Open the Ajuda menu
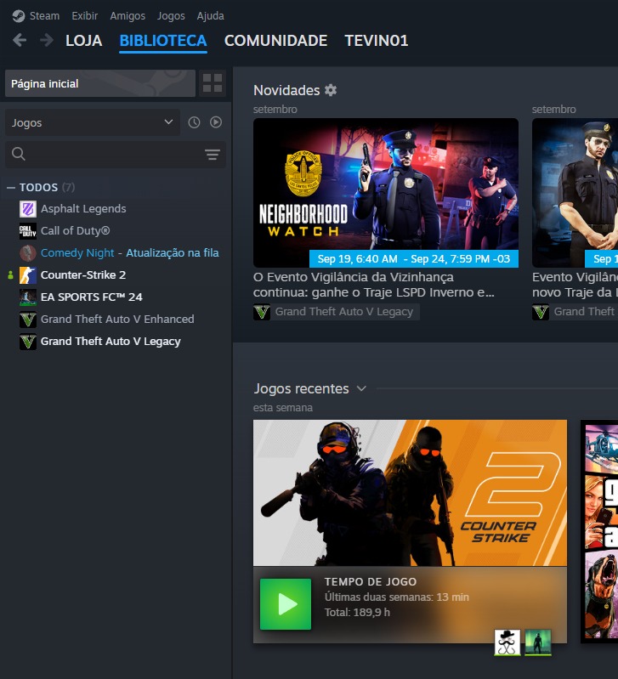Screen dimensions: 618x679 click(x=211, y=16)
